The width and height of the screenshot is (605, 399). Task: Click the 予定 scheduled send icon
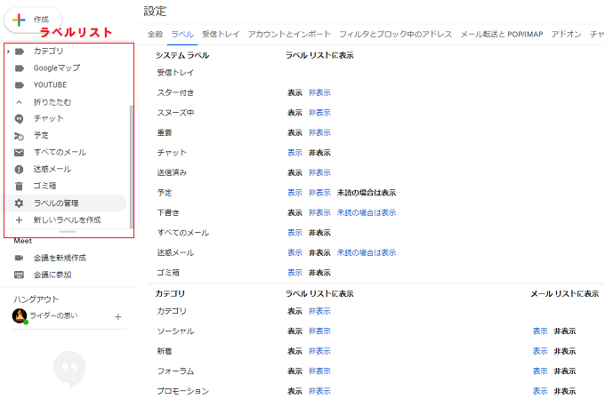click(19, 136)
